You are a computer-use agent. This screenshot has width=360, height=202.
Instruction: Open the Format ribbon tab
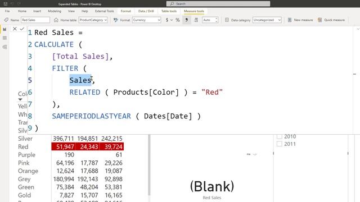pos(125,11)
